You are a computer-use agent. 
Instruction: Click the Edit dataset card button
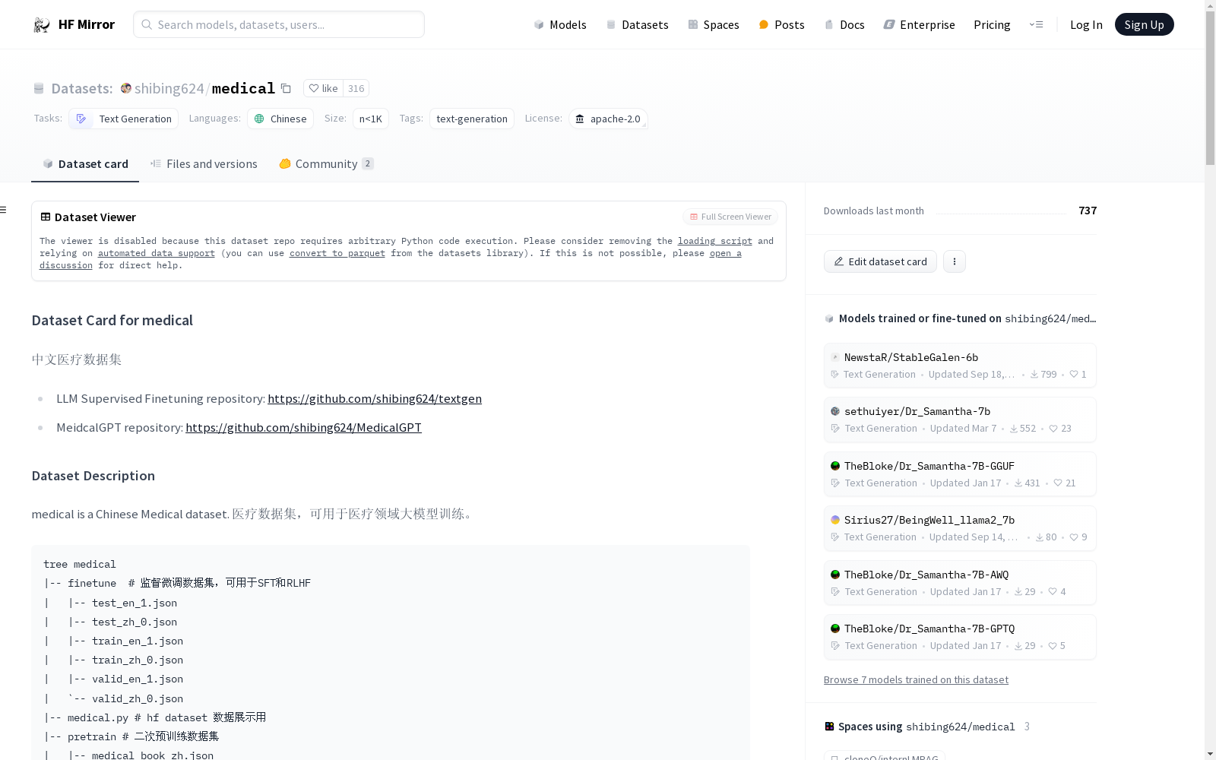tap(880, 261)
